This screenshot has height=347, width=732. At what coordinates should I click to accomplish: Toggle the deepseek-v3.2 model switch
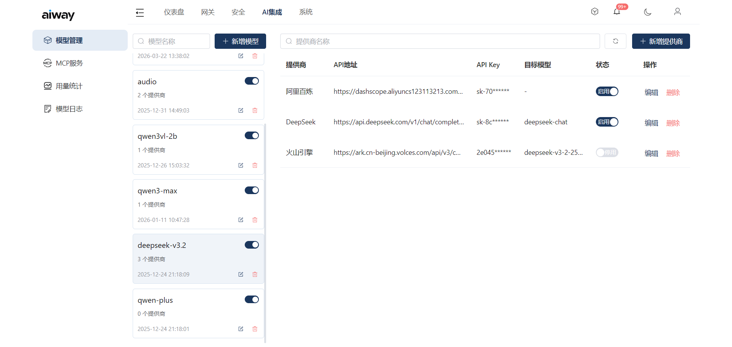[252, 245]
